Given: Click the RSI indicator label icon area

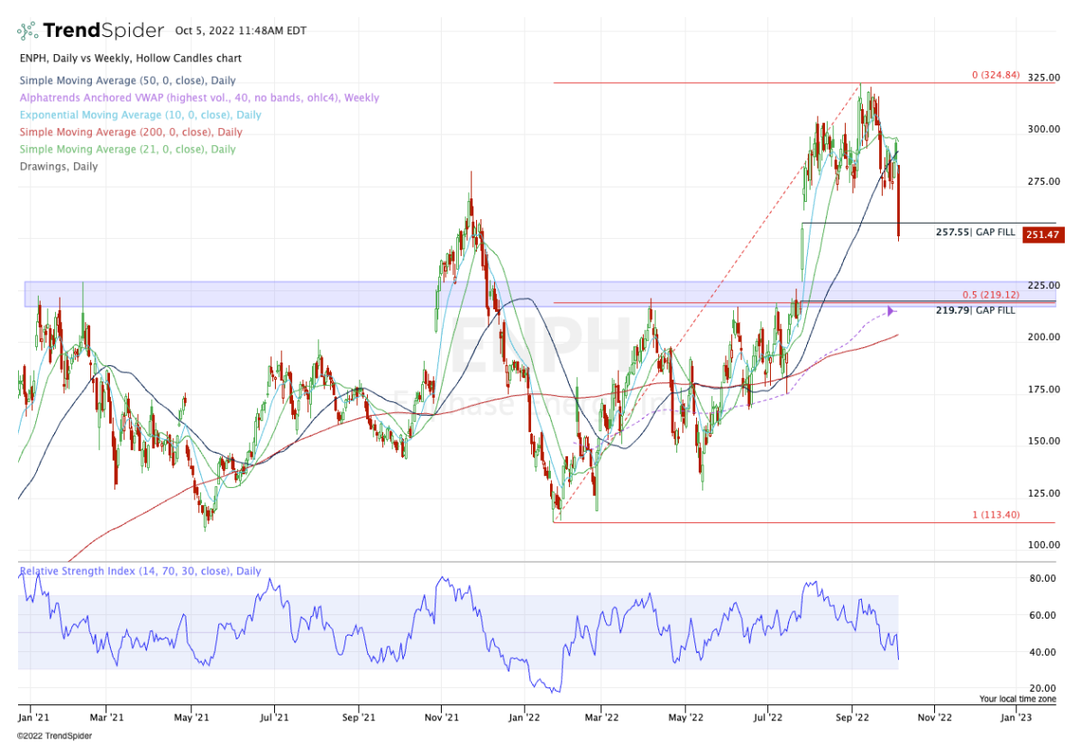Looking at the screenshot, I should pyautogui.click(x=140, y=570).
